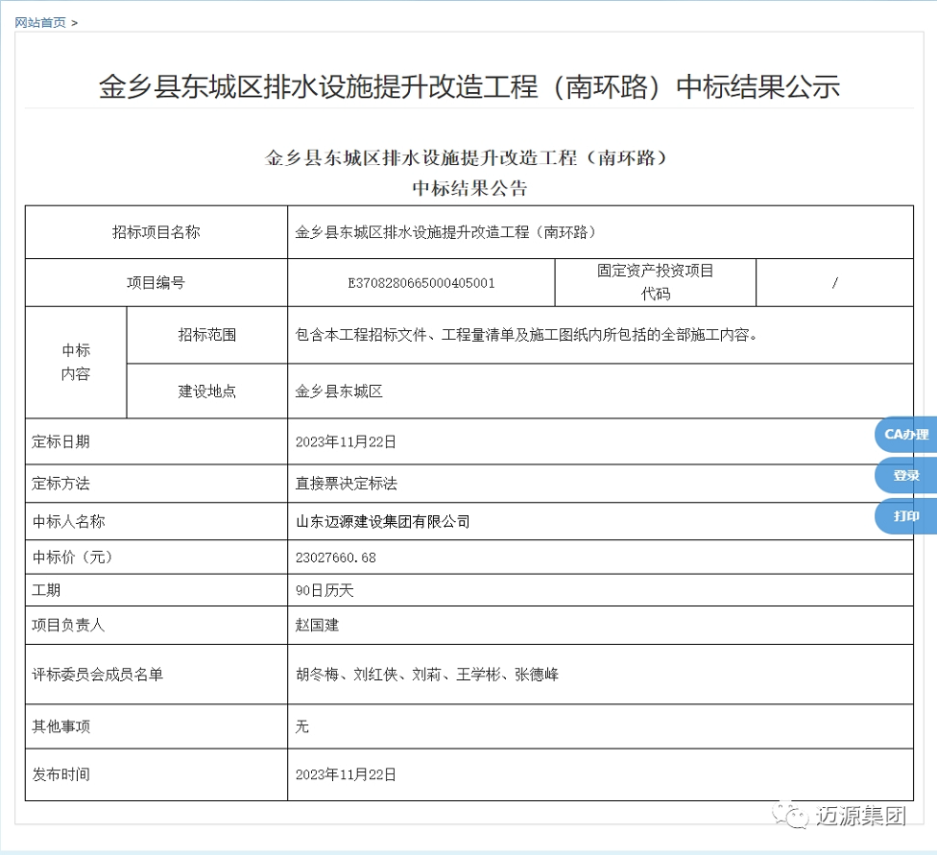Click the 项目编号 label cell
Image resolution: width=937 pixels, height=855 pixels.
[x=156, y=283]
